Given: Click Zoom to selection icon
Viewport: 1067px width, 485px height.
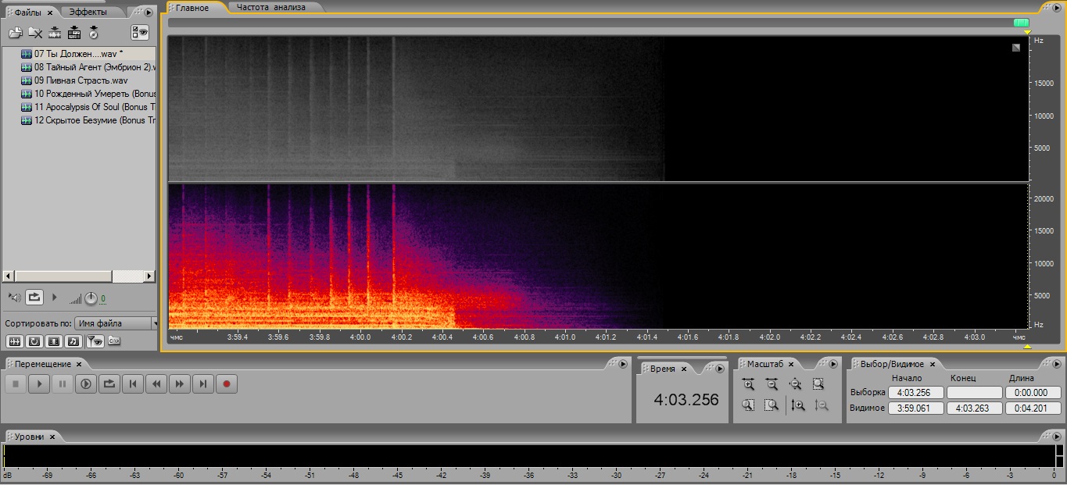Looking at the screenshot, I should point(818,384).
